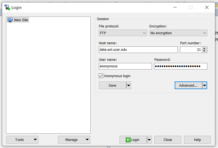Viewport: 218px width, 148px height.
Task: Open the Encryption dropdown
Action: coord(178,33)
